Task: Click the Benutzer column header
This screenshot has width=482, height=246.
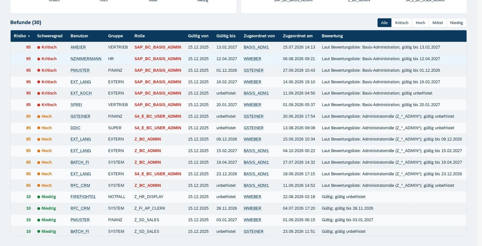Action: click(x=79, y=36)
